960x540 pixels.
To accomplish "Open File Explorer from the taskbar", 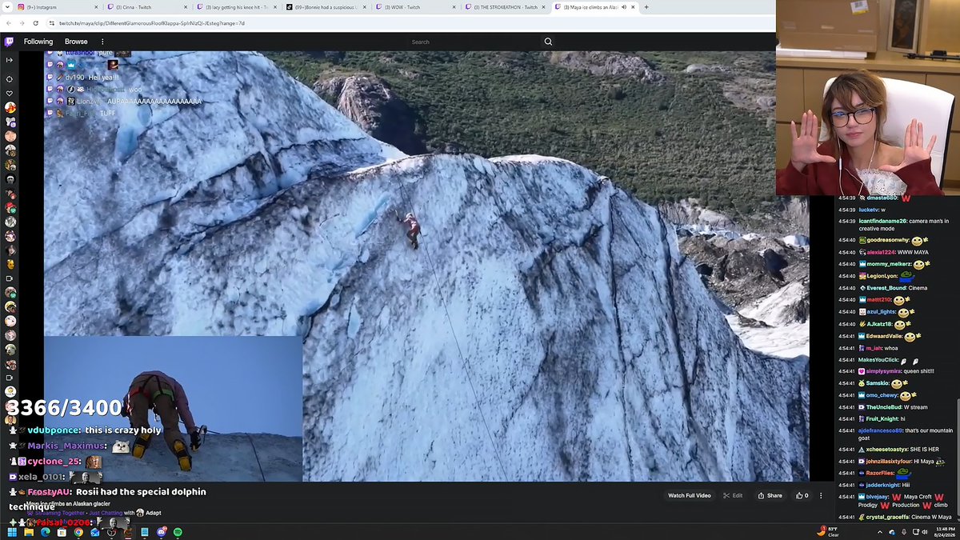I will point(28,532).
